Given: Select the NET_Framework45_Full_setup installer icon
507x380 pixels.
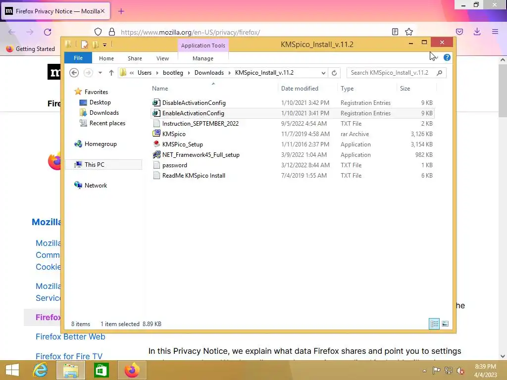Looking at the screenshot, I should coord(156,154).
